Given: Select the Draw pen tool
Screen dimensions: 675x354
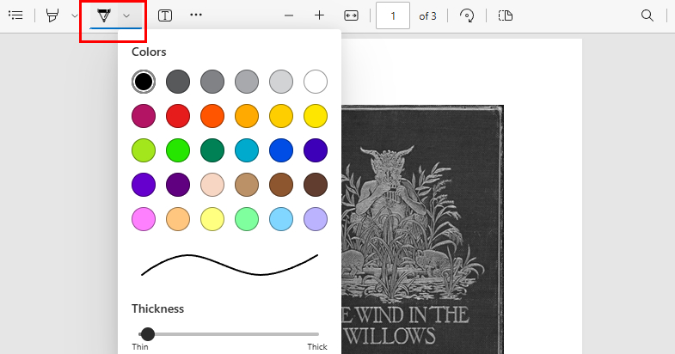Looking at the screenshot, I should point(104,15).
